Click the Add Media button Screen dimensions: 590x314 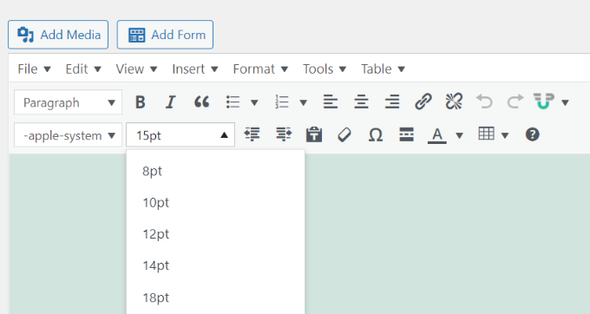tap(58, 35)
